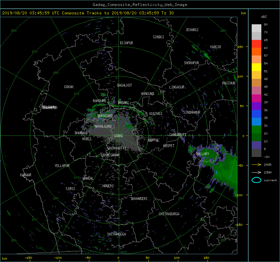280x262 pixels.
Task: Click the HAVERI city label
Action: (108, 186)
